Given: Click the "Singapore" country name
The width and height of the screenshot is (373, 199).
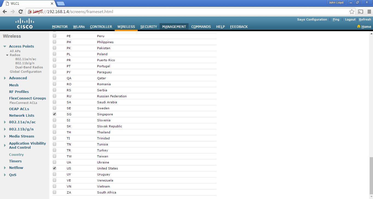Looking at the screenshot, I should (105, 114).
